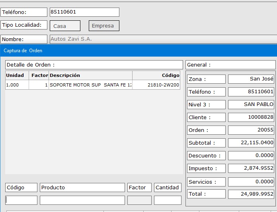Click the top Teléfono field showing 85110601
Screen dimensions: 277x212
(84, 12)
